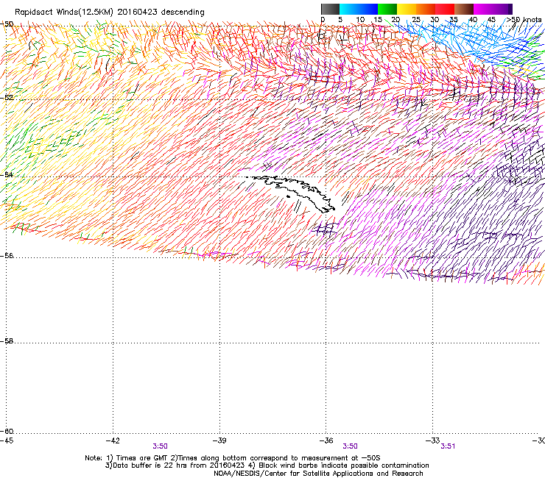Image resolution: width=545 pixels, height=478 pixels.
Task: Click the latitude label -56
Action: [7, 256]
